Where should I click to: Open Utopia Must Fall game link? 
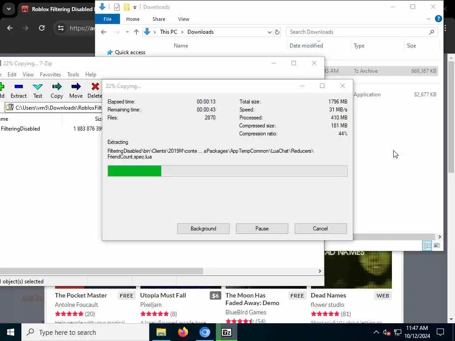(163, 295)
